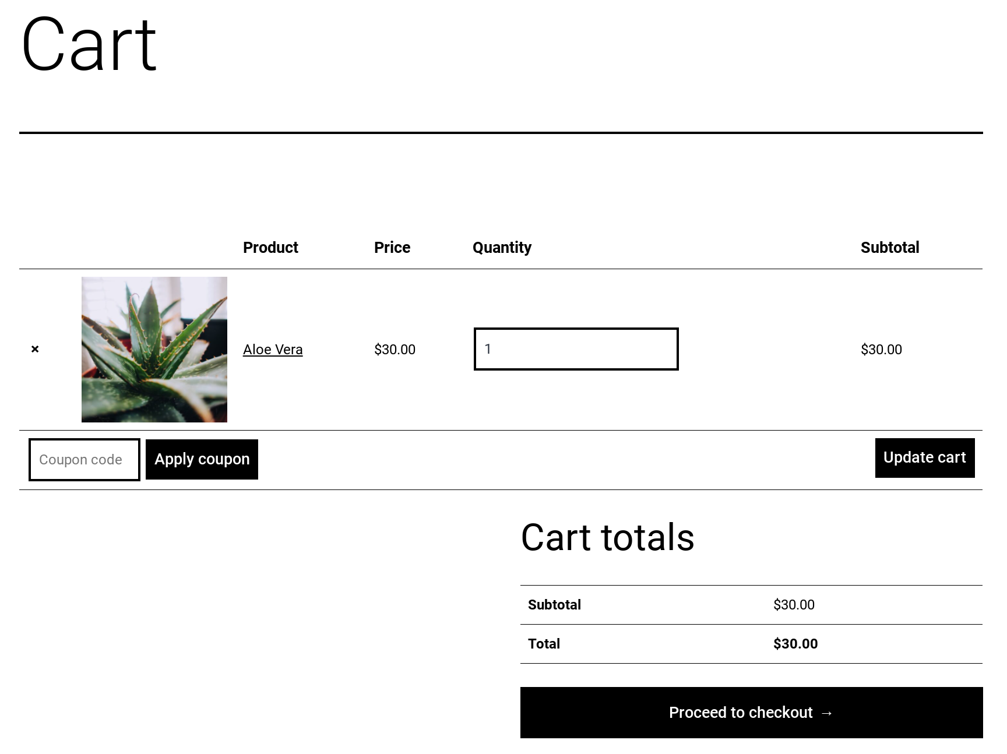Select the Quantity column header

click(502, 248)
